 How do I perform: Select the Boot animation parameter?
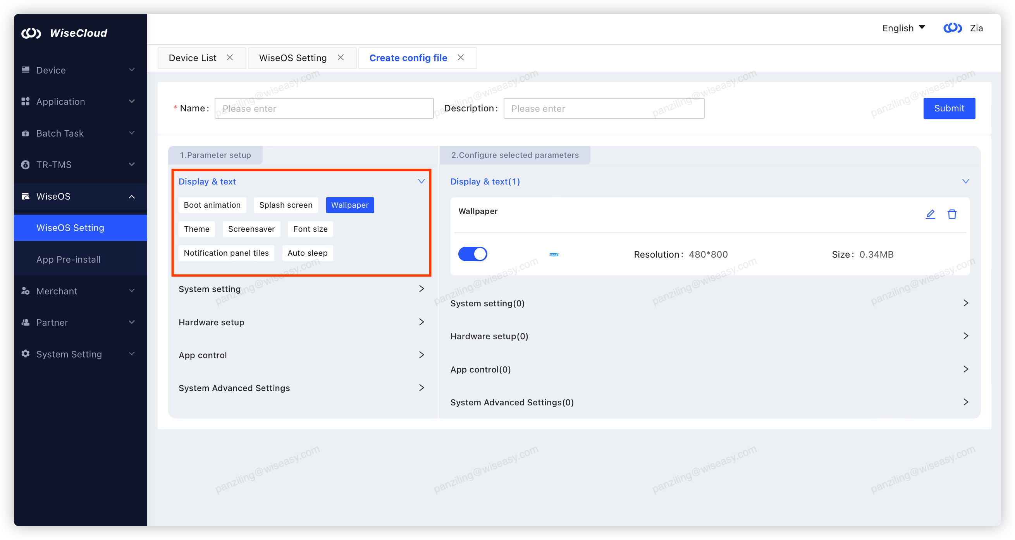tap(212, 205)
